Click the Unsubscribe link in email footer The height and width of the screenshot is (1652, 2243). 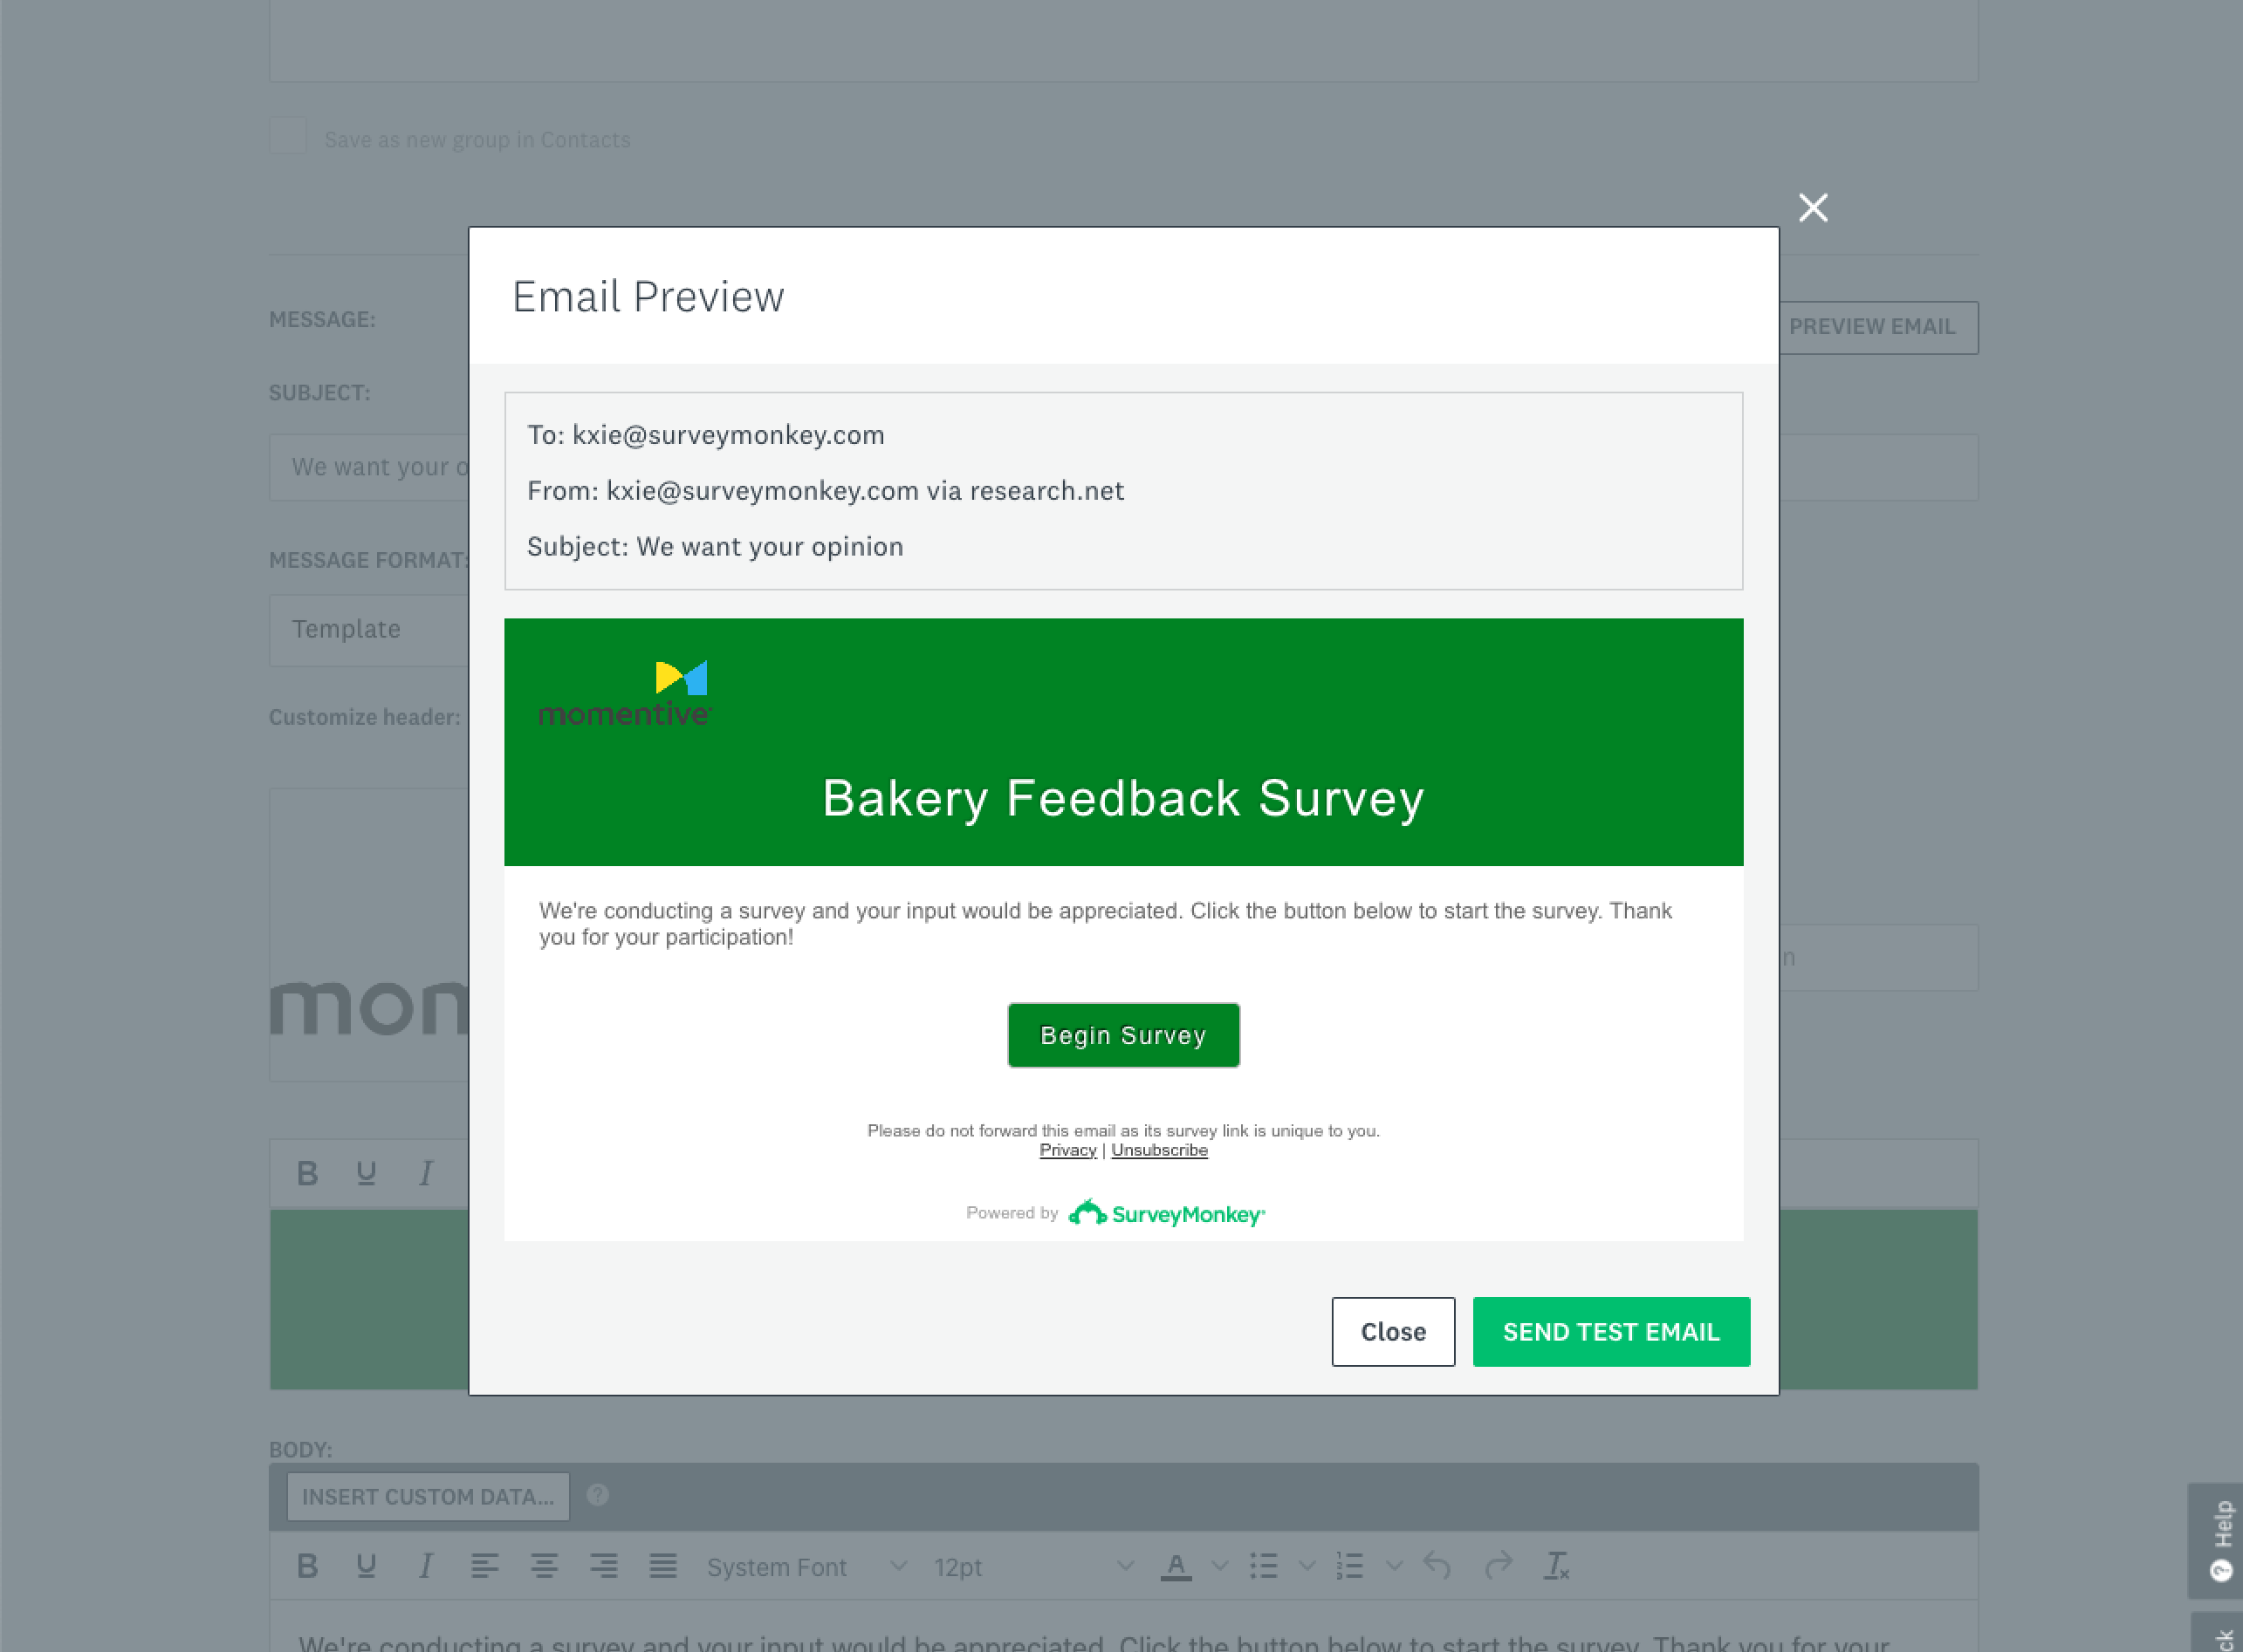click(1158, 1150)
